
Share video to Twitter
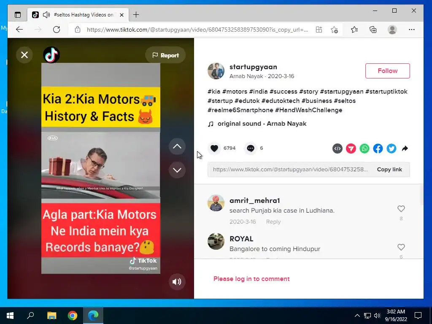391,148
